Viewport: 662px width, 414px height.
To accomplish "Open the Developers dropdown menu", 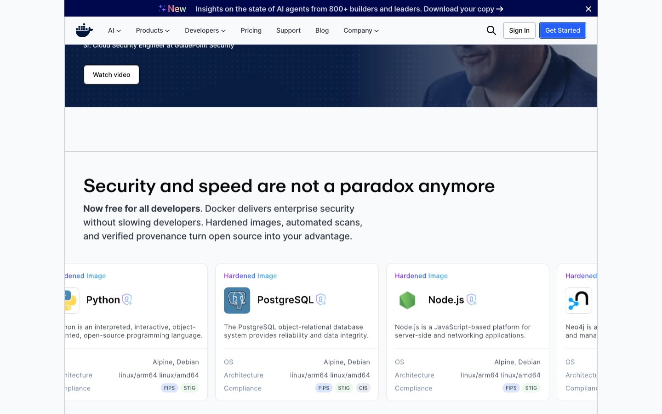I will (x=205, y=30).
